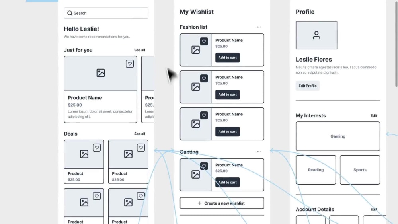
Task: Toggle heart on first Fashion list item
Action: [204, 41]
